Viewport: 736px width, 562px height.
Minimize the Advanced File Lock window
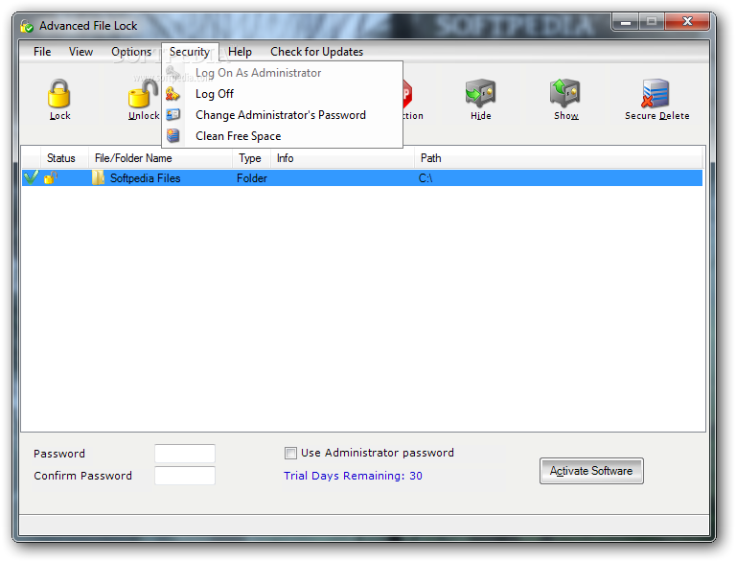pyautogui.click(x=625, y=22)
